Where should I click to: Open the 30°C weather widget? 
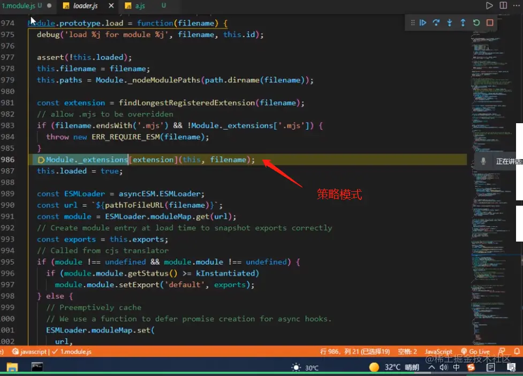305,367
